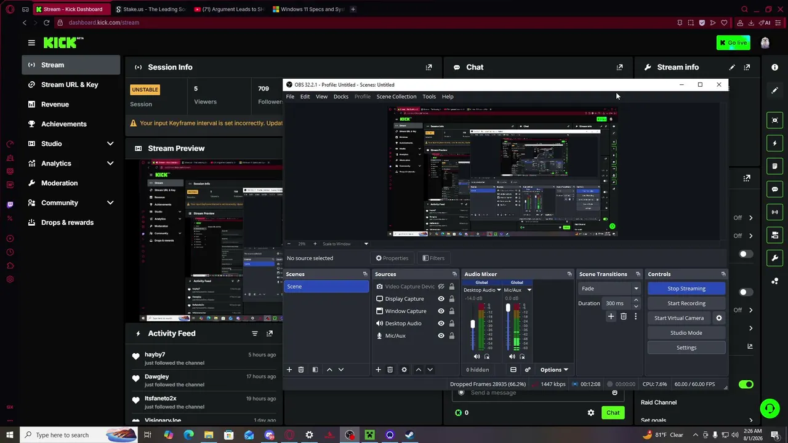The image size is (788, 443).
Task: Move the selected source down
Action: (430, 370)
